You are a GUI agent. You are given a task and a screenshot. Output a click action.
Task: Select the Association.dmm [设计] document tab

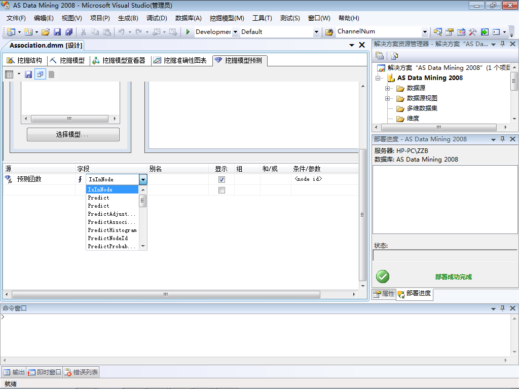click(46, 45)
